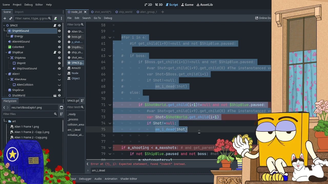Collapse the AlienArea node

point(8,79)
